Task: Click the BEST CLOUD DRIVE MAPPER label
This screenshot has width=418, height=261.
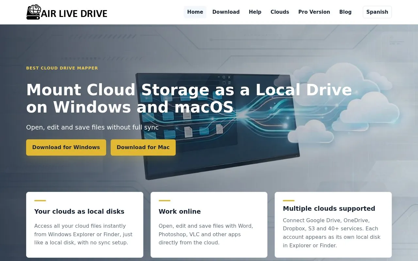Action: click(x=62, y=68)
